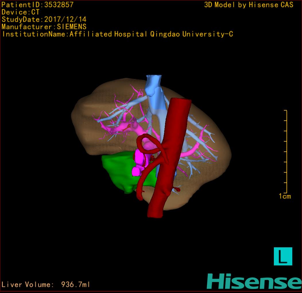Select the PatientID:3532857 text
302x293 pixels.
click(38, 5)
